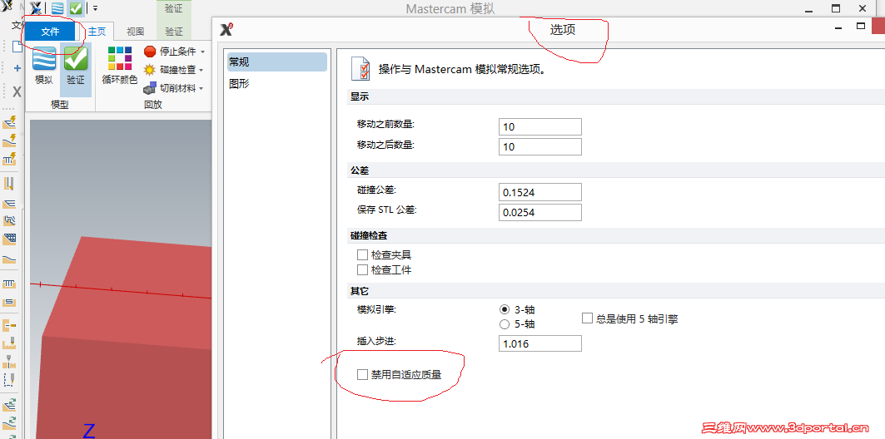Expand the 切削材料 dropdown arrow
Screen dimensions: 885x439
point(202,88)
